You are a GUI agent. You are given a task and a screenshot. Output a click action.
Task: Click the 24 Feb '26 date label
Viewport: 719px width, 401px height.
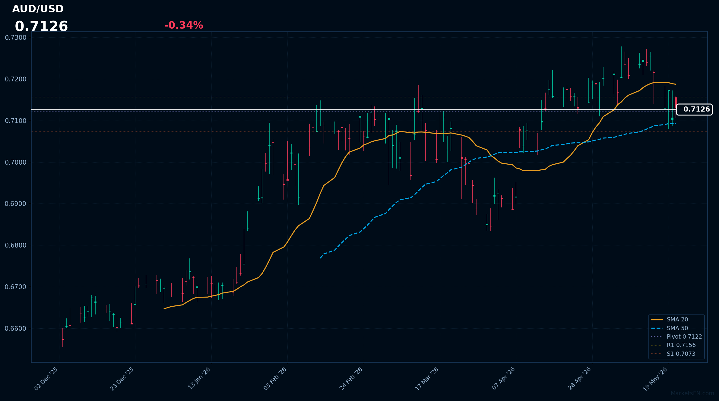[351, 379]
